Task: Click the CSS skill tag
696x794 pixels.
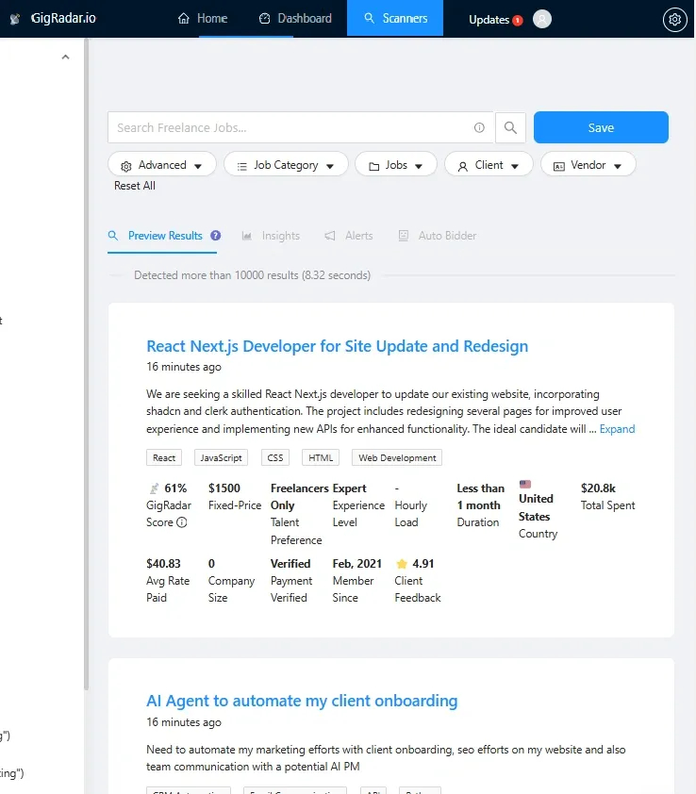Action: (x=275, y=457)
